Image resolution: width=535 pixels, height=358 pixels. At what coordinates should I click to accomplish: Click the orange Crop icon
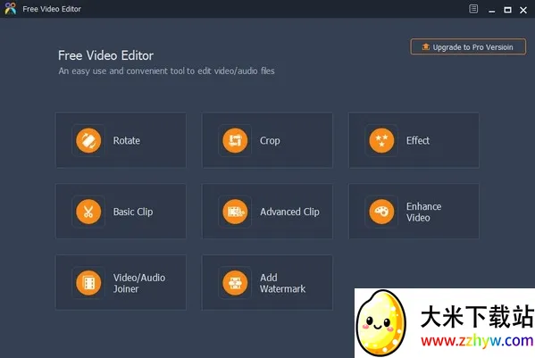coord(235,140)
